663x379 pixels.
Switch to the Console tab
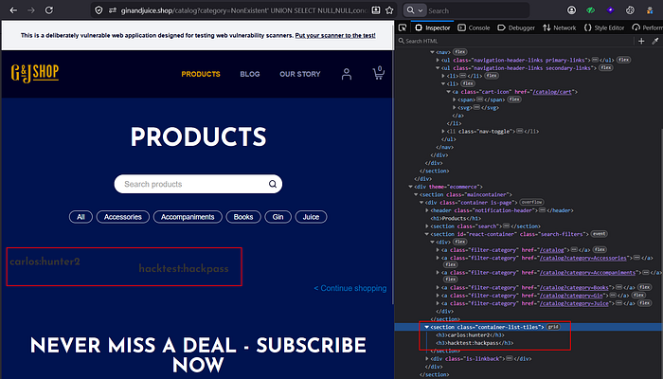tap(474, 27)
